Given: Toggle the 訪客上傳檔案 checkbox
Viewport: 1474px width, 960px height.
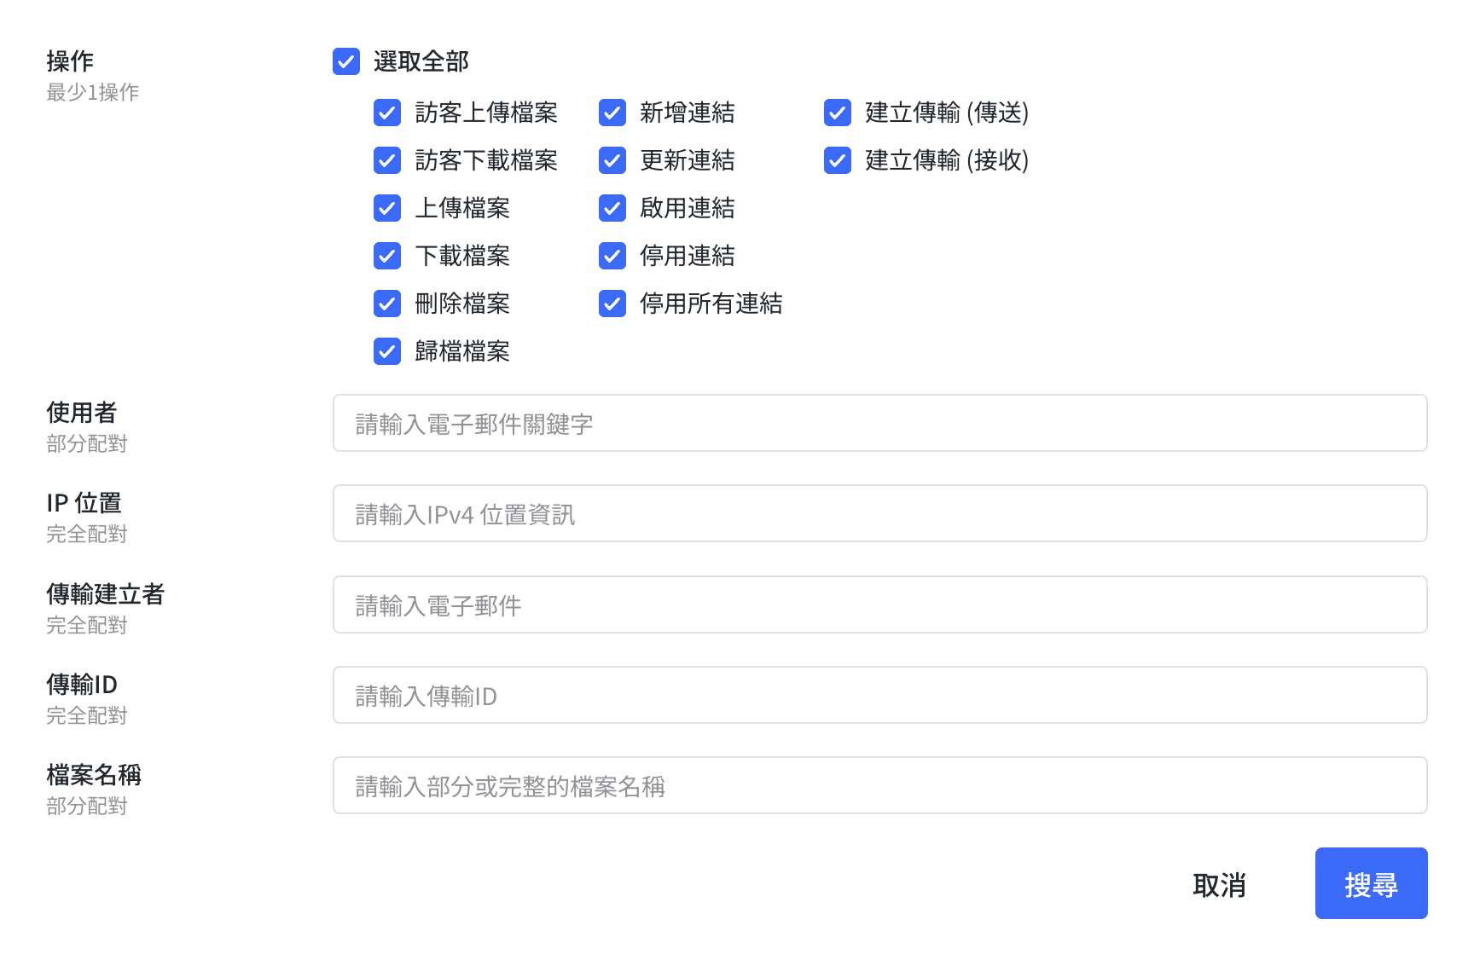Looking at the screenshot, I should point(387,113).
